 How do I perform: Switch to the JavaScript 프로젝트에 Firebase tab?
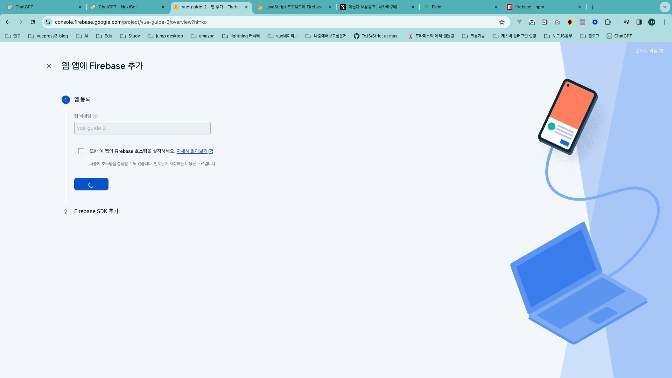(x=294, y=7)
